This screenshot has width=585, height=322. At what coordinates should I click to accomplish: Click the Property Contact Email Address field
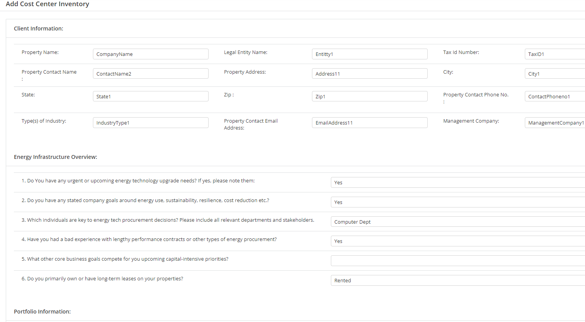[369, 122]
